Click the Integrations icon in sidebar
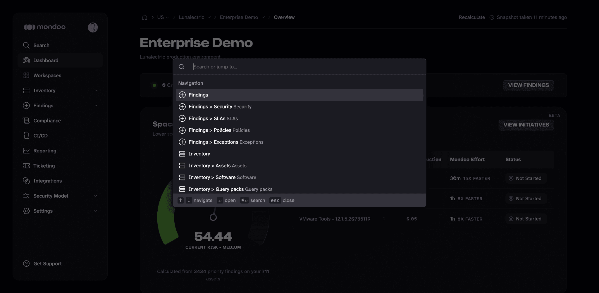Viewport: 599px width, 293px height. point(26,181)
